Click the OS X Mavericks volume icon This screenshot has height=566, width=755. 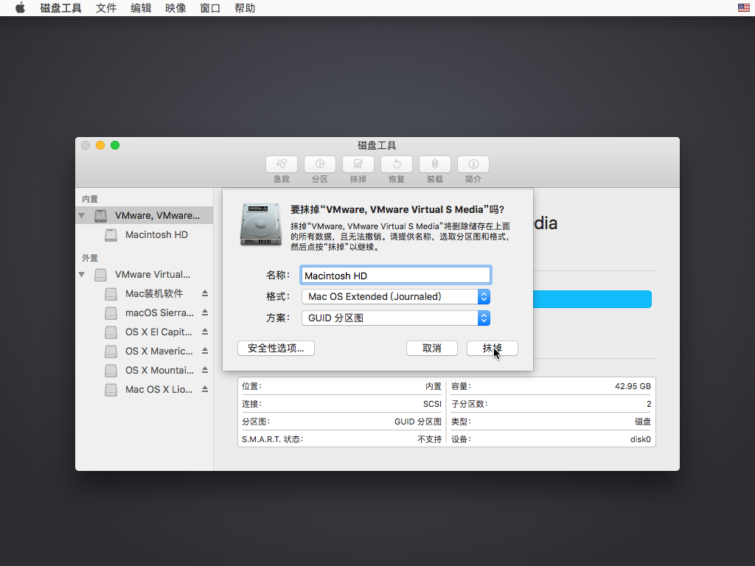(111, 352)
